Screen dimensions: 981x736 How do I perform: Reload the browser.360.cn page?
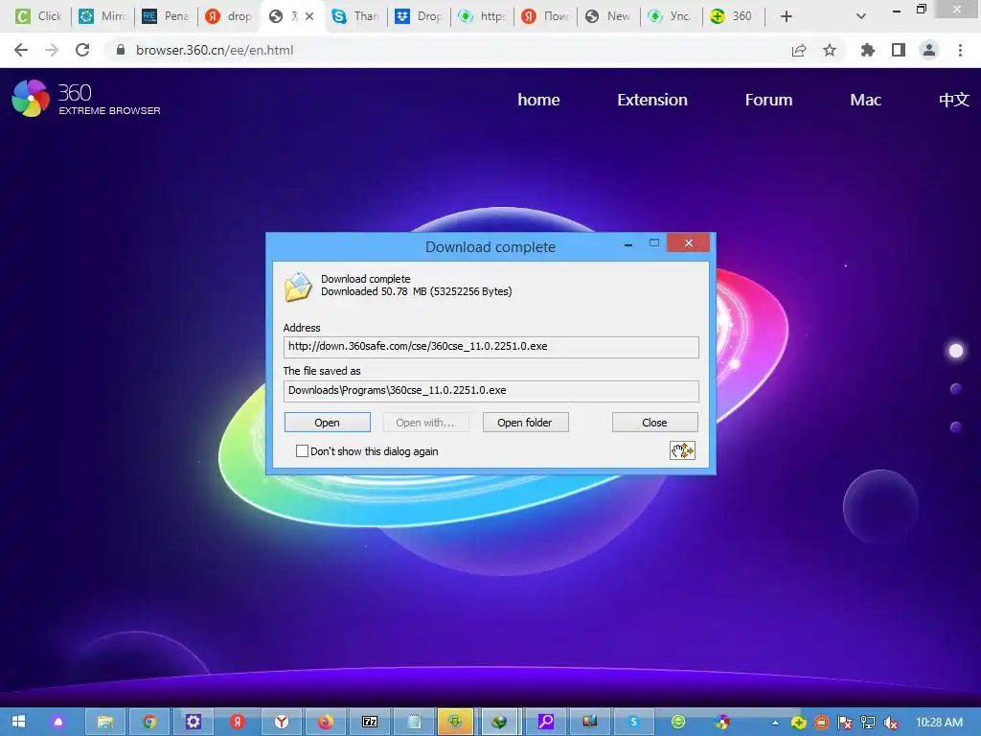[82, 50]
